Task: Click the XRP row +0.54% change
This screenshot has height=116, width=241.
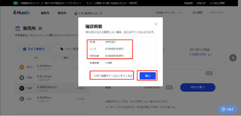Action: [x=80, y=88]
